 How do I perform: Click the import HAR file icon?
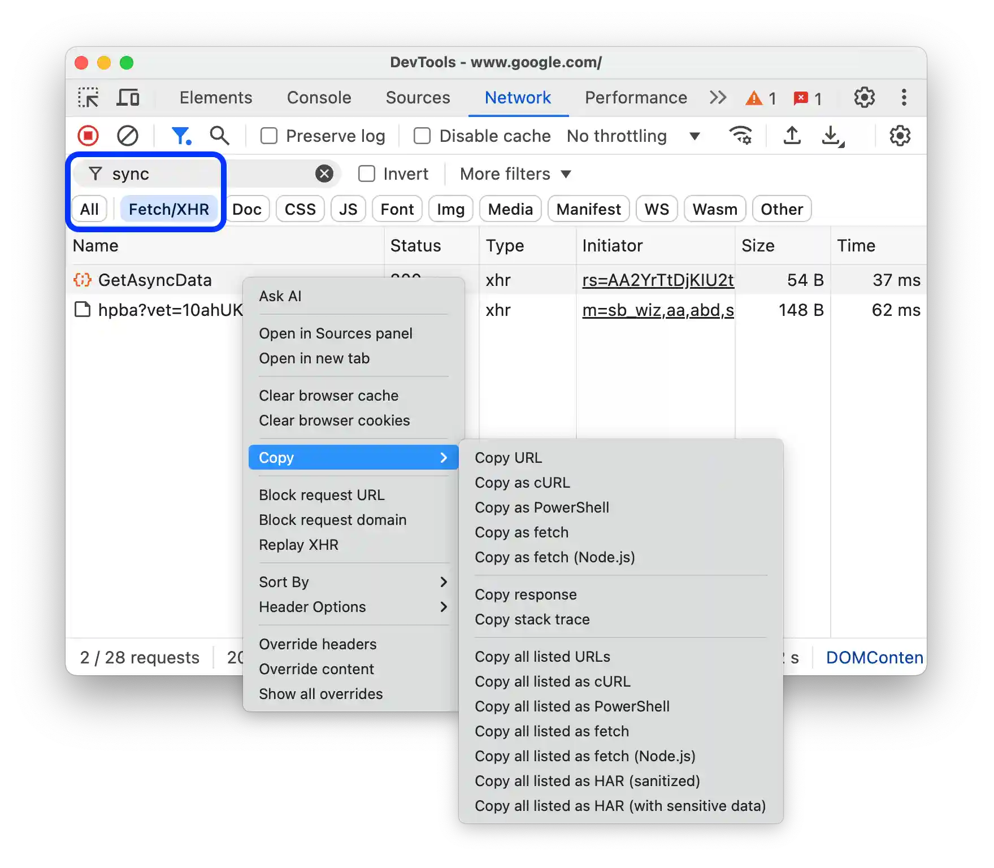tap(792, 136)
